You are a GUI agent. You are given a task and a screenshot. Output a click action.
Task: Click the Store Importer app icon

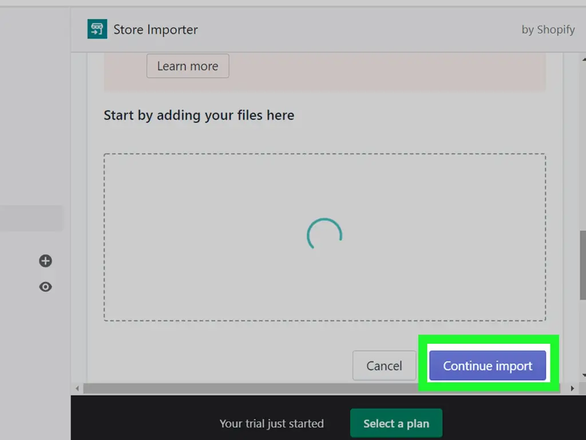tap(97, 29)
